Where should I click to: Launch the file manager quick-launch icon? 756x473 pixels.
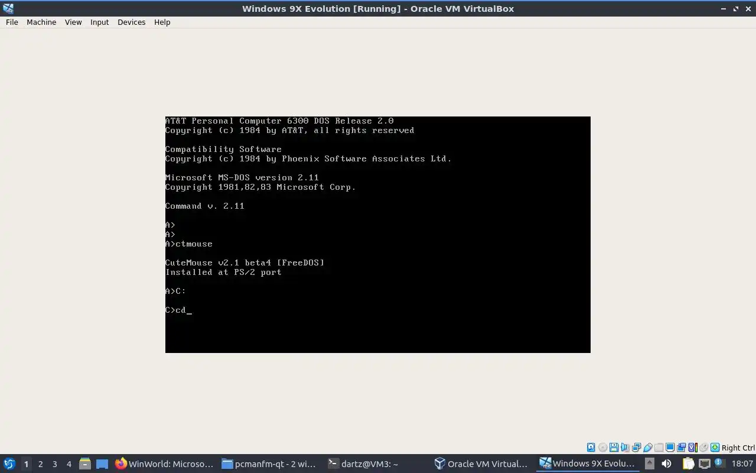click(84, 464)
